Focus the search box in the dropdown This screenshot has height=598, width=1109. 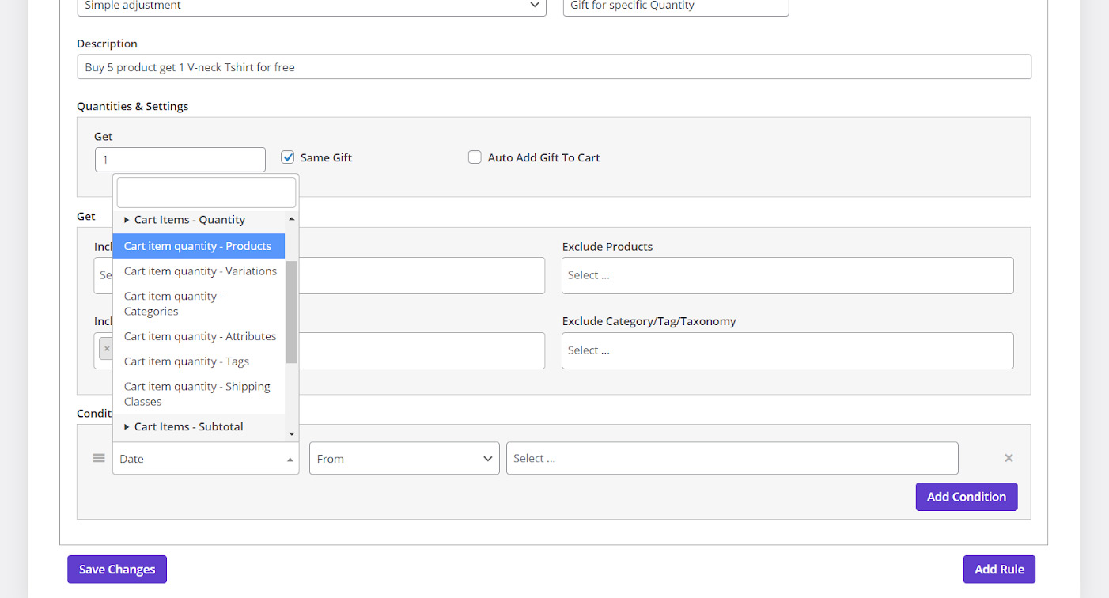pyautogui.click(x=206, y=192)
